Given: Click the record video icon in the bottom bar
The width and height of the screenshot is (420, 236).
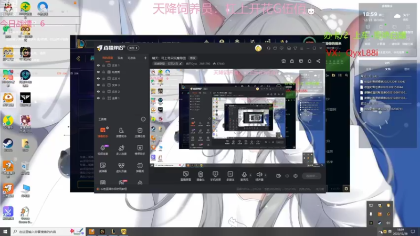Looking at the screenshot, I should click(x=278, y=176).
